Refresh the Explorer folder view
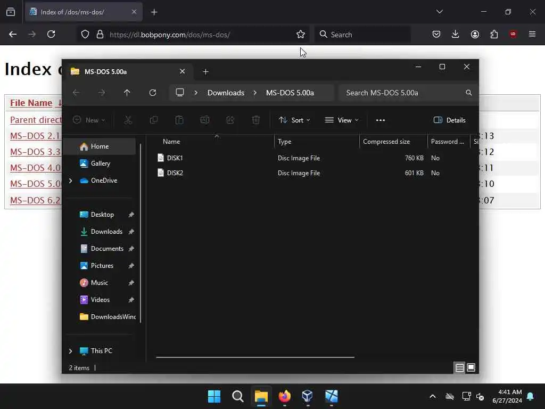 click(153, 93)
